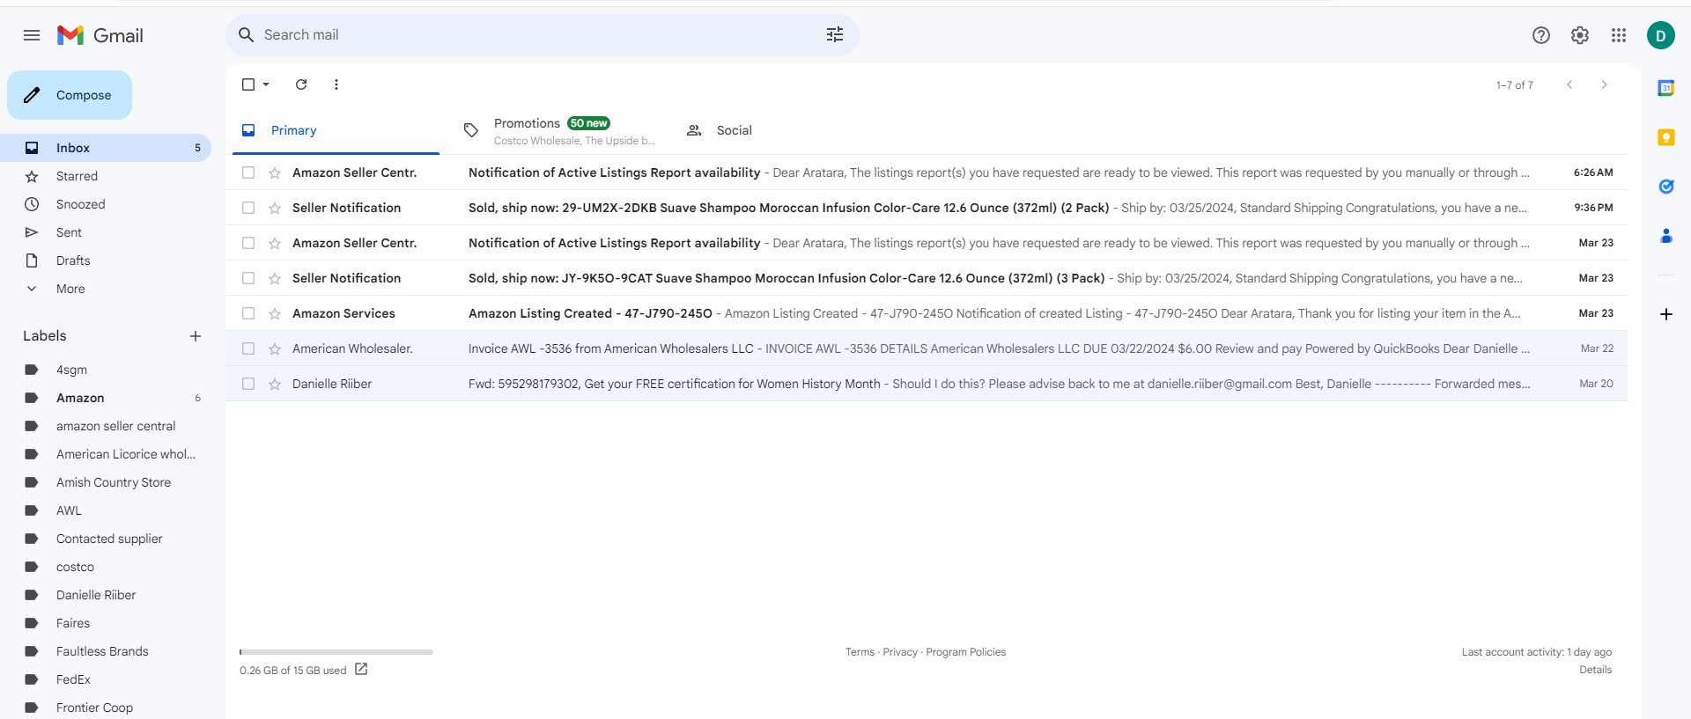
Task: Select the Amazon Listing Created email
Action: [x=248, y=313]
